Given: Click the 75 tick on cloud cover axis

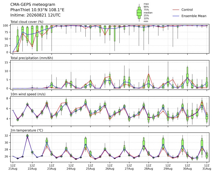Looking at the screenshot, I should coord(7,32).
